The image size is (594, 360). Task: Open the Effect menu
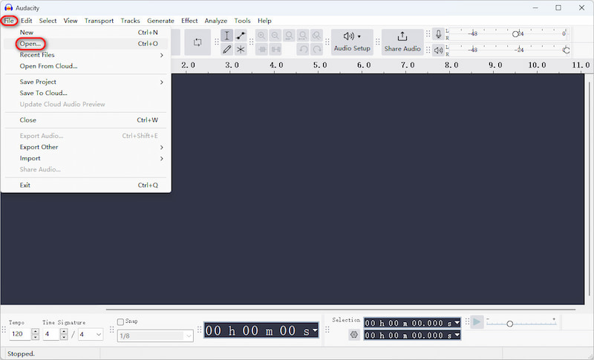(189, 21)
